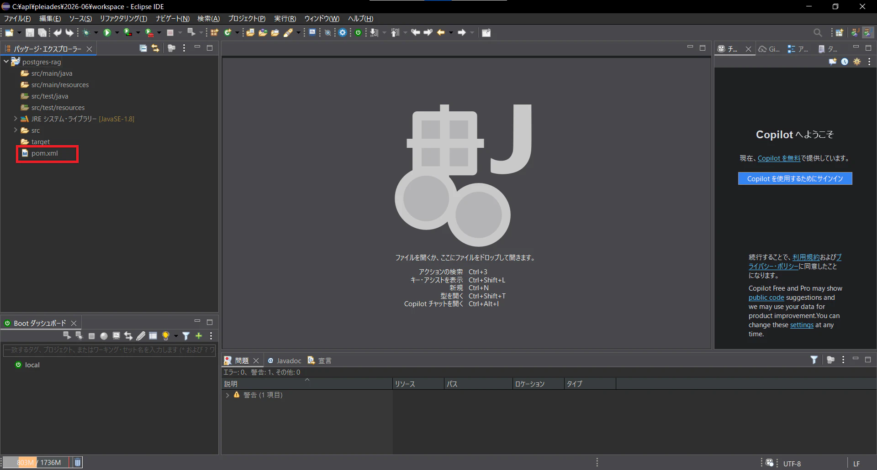Focus the Boot Dashboard tag filter field

click(109, 350)
